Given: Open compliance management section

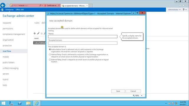Looking at the screenshot, I should (14, 34).
